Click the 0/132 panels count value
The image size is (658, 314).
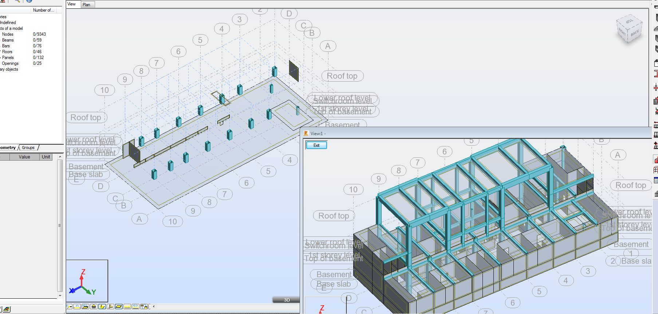[x=38, y=58]
